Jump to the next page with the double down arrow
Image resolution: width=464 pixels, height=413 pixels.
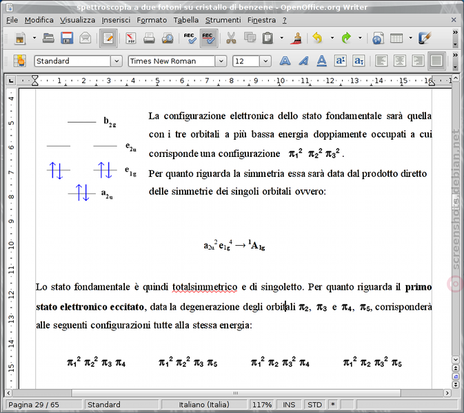pos(456,384)
